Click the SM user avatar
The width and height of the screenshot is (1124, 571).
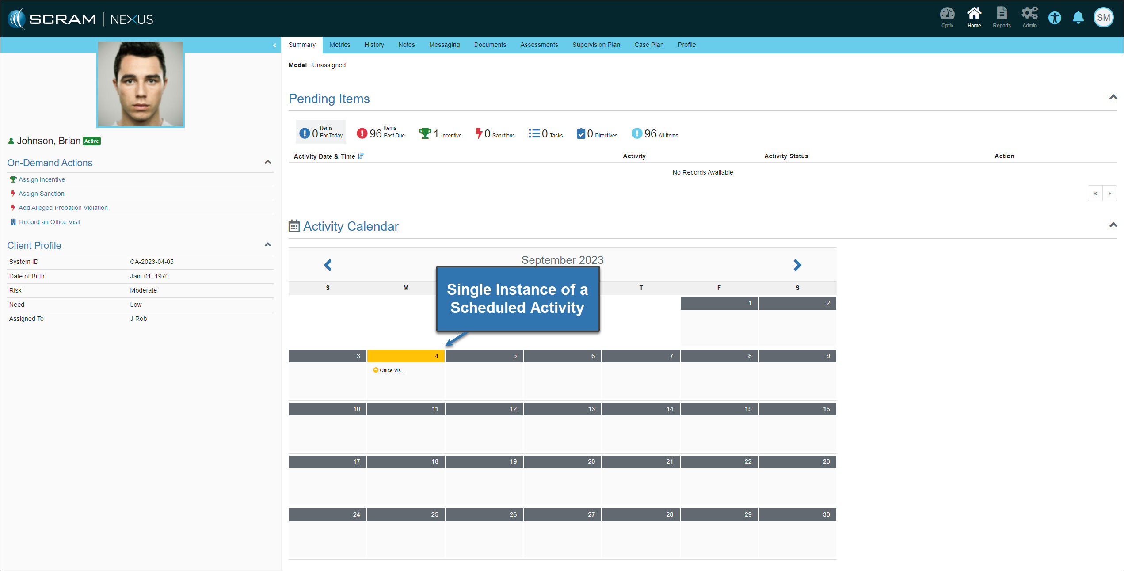pos(1103,18)
